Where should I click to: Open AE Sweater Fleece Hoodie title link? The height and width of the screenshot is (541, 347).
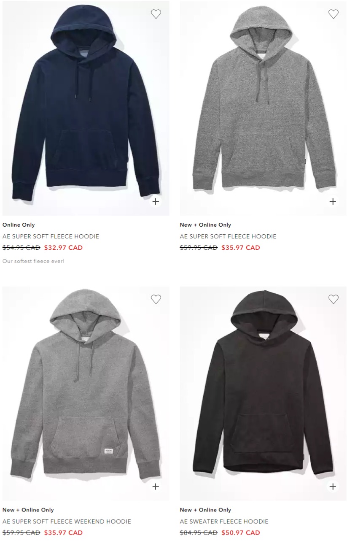tap(224, 522)
